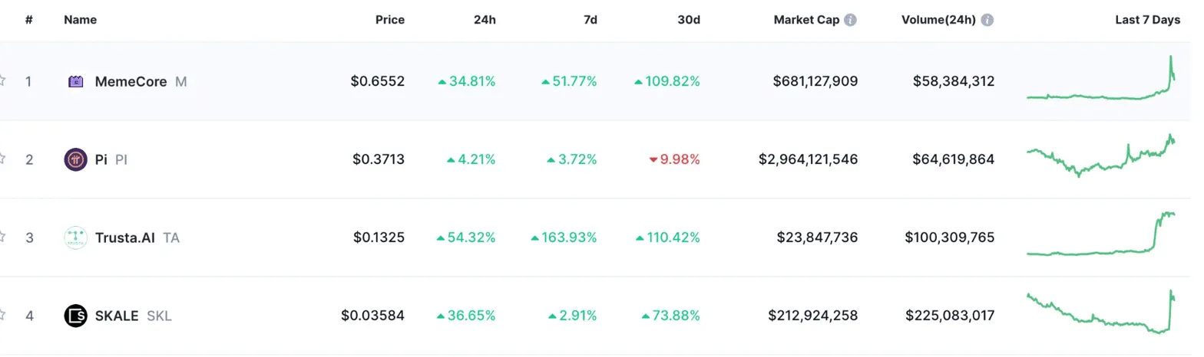Image resolution: width=1204 pixels, height=357 pixels.
Task: Sort table by Price column
Action: [389, 21]
